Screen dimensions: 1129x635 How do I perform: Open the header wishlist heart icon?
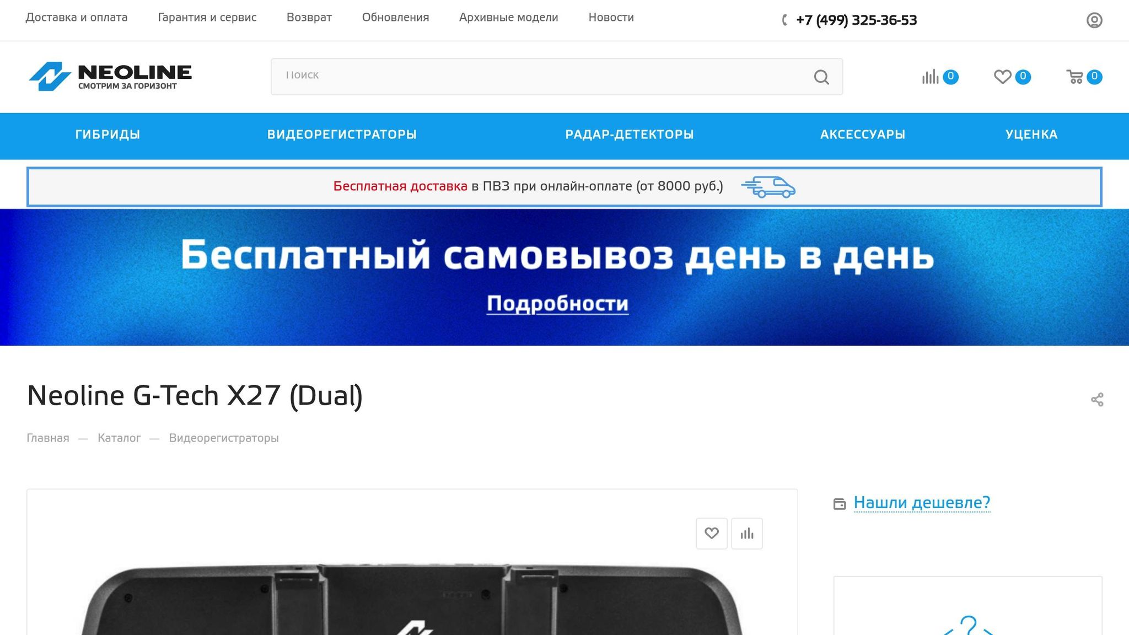1002,77
